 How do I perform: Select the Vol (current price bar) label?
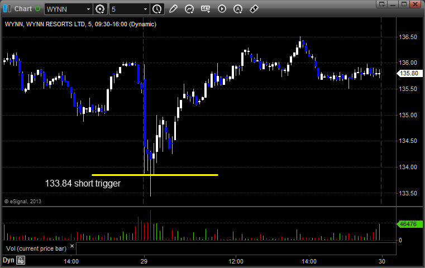click(x=36, y=248)
